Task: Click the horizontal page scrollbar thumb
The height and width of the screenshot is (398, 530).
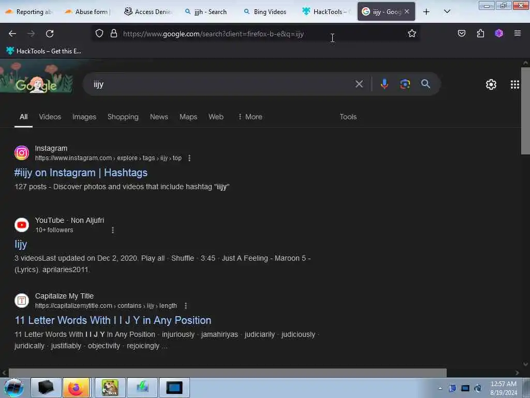Action: pyautogui.click(x=228, y=373)
